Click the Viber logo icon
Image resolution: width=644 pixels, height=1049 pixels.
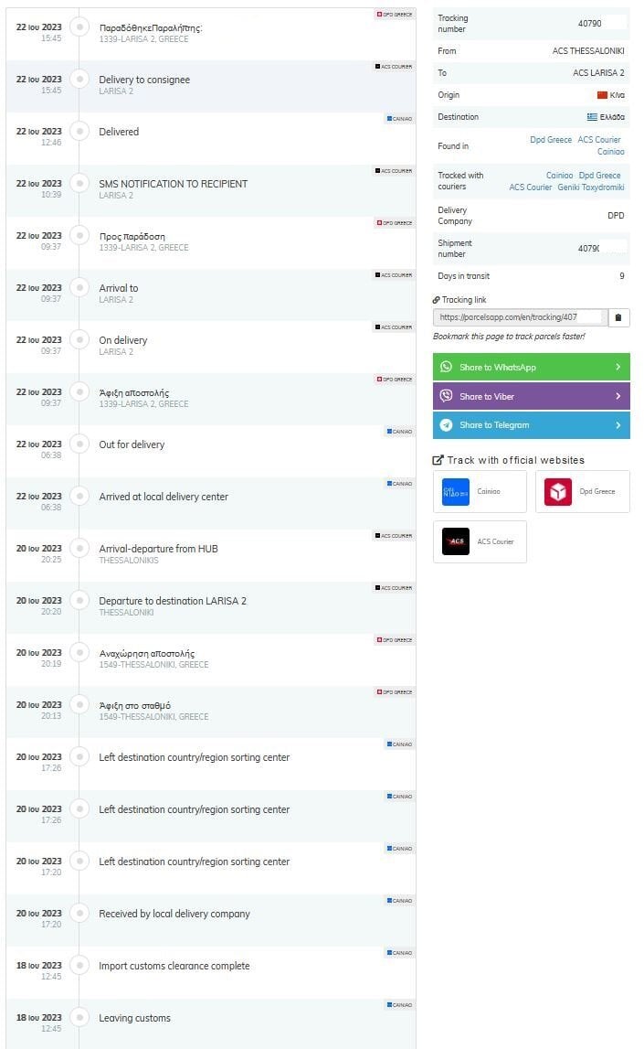(447, 396)
